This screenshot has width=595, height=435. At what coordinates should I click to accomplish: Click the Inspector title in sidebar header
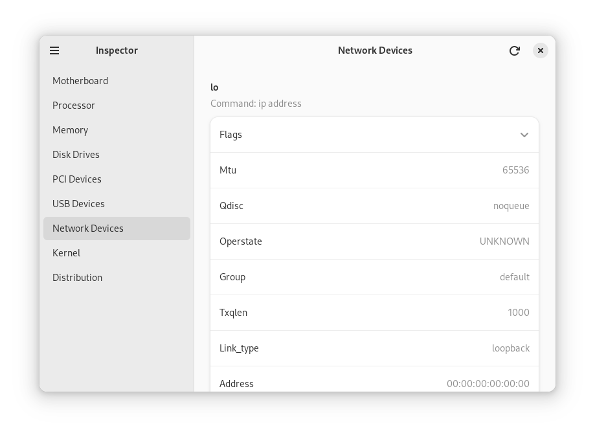click(117, 50)
